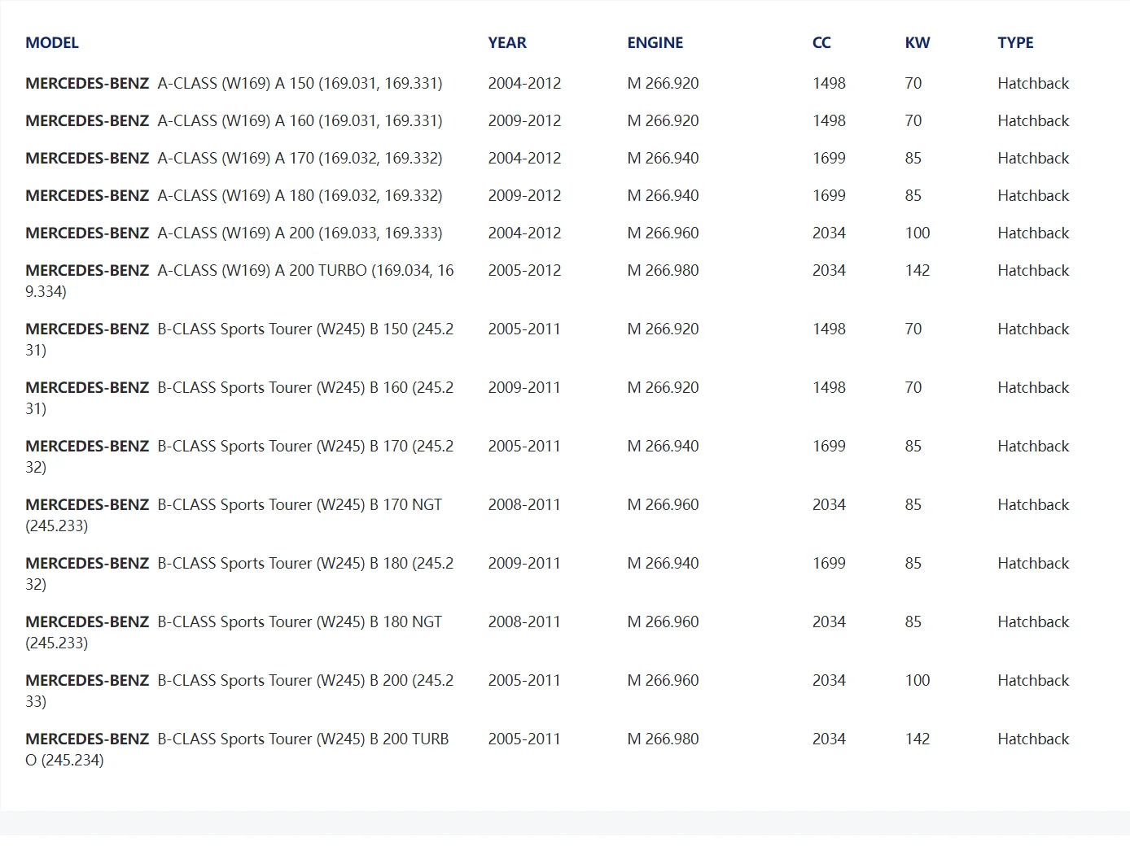
Task: Click the TYPE column header
Action: [x=1015, y=42]
